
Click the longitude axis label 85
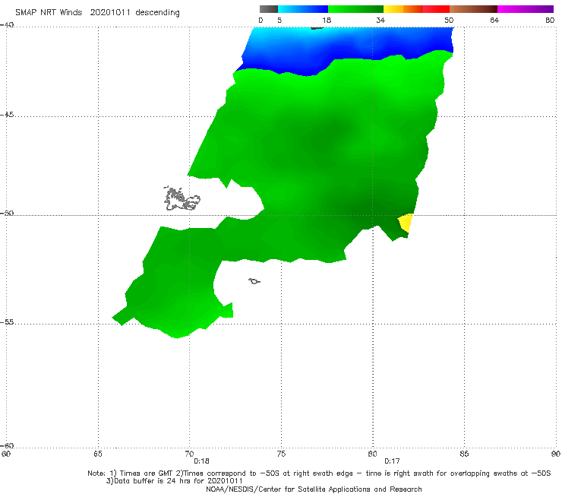point(464,454)
